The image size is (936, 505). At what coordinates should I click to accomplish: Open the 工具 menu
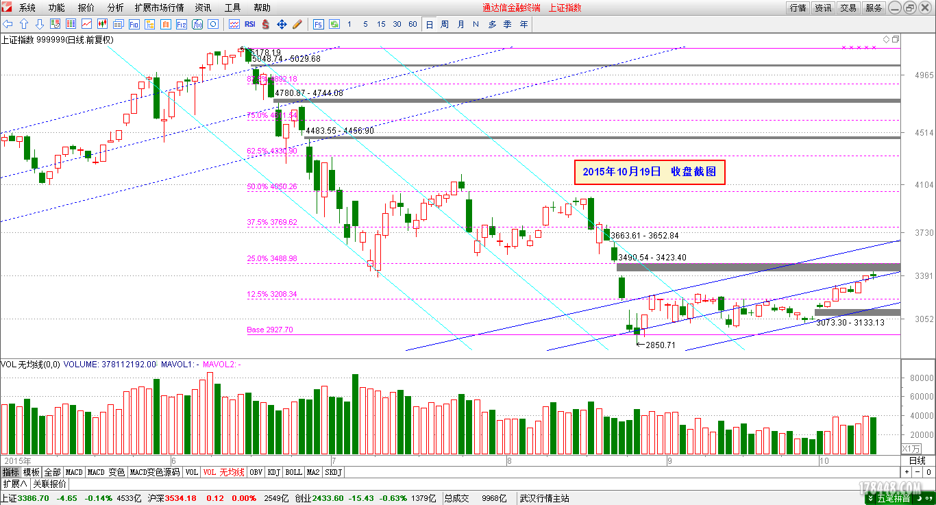click(x=233, y=8)
